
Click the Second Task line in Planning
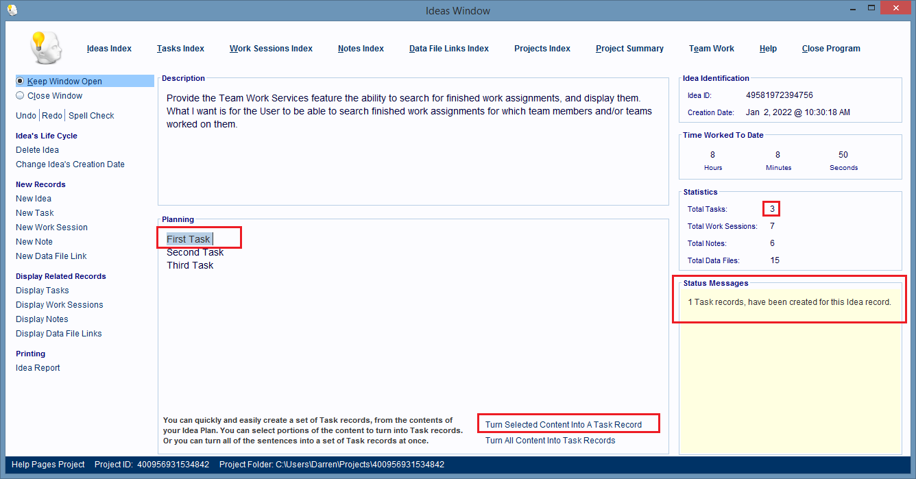click(195, 252)
